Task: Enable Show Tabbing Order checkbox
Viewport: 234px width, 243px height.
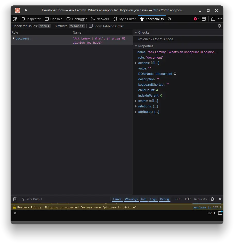Action: 91,26
